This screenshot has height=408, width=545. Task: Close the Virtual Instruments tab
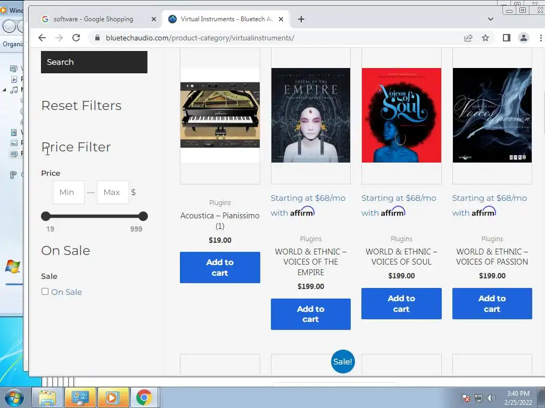click(281, 19)
